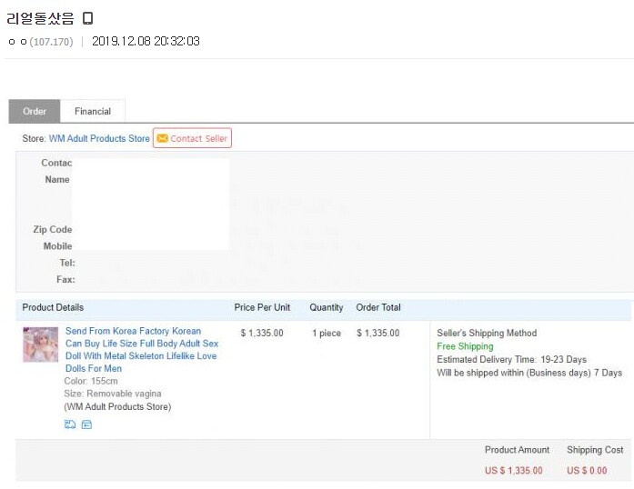This screenshot has width=634, height=489.
Task: Click the Product Details column header
Action: pyautogui.click(x=53, y=307)
